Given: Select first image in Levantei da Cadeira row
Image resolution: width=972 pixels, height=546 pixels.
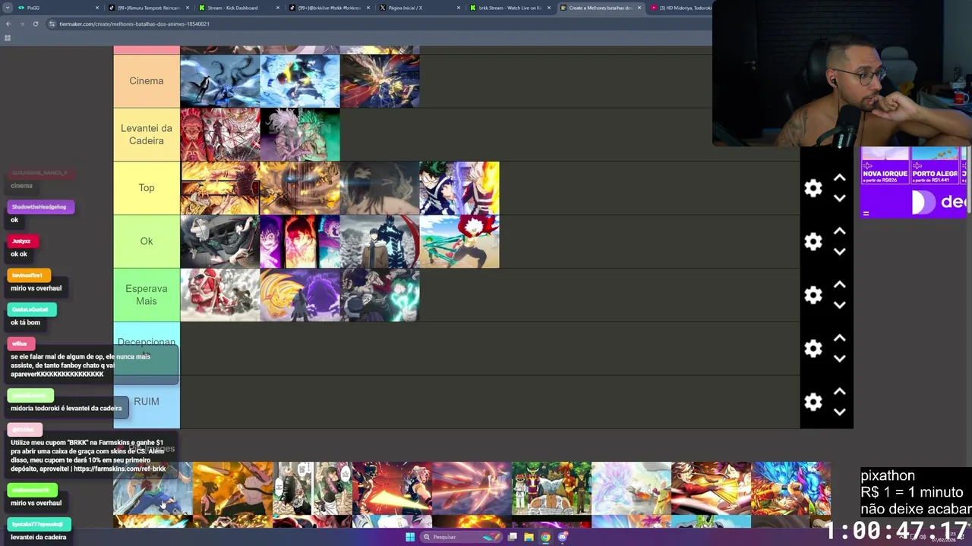Looking at the screenshot, I should [x=220, y=134].
